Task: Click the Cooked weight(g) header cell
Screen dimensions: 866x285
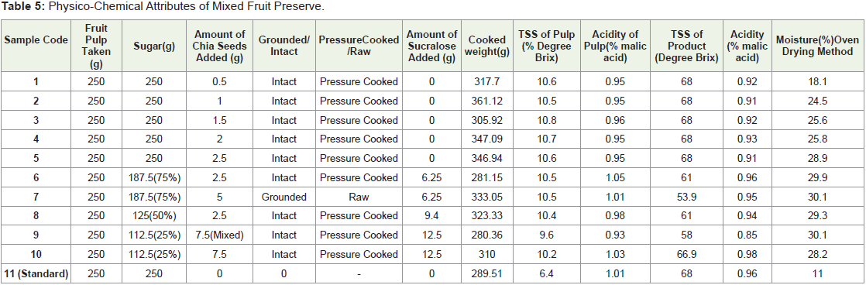Action: tap(486, 46)
